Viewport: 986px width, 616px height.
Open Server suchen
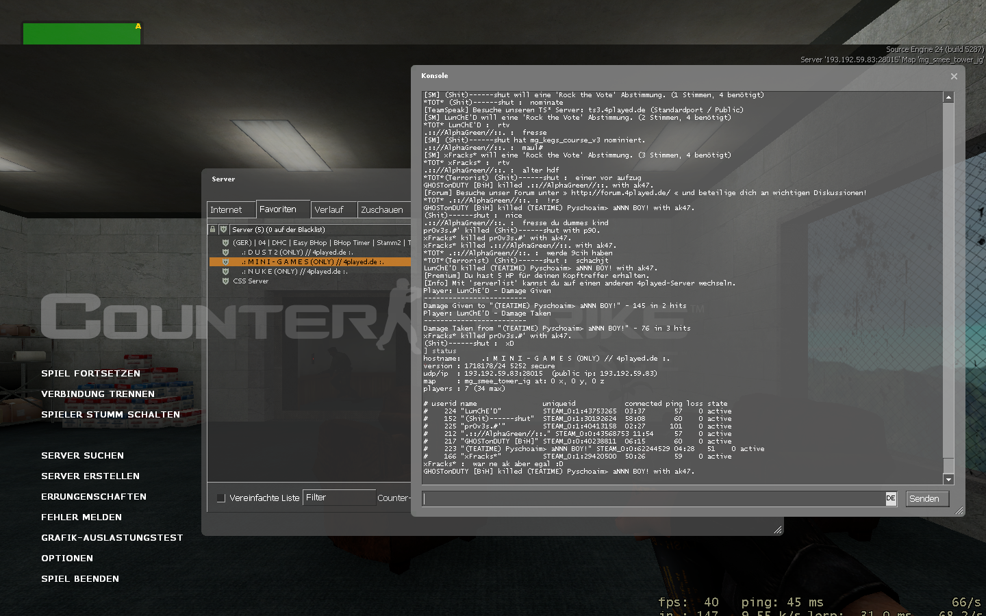82,456
